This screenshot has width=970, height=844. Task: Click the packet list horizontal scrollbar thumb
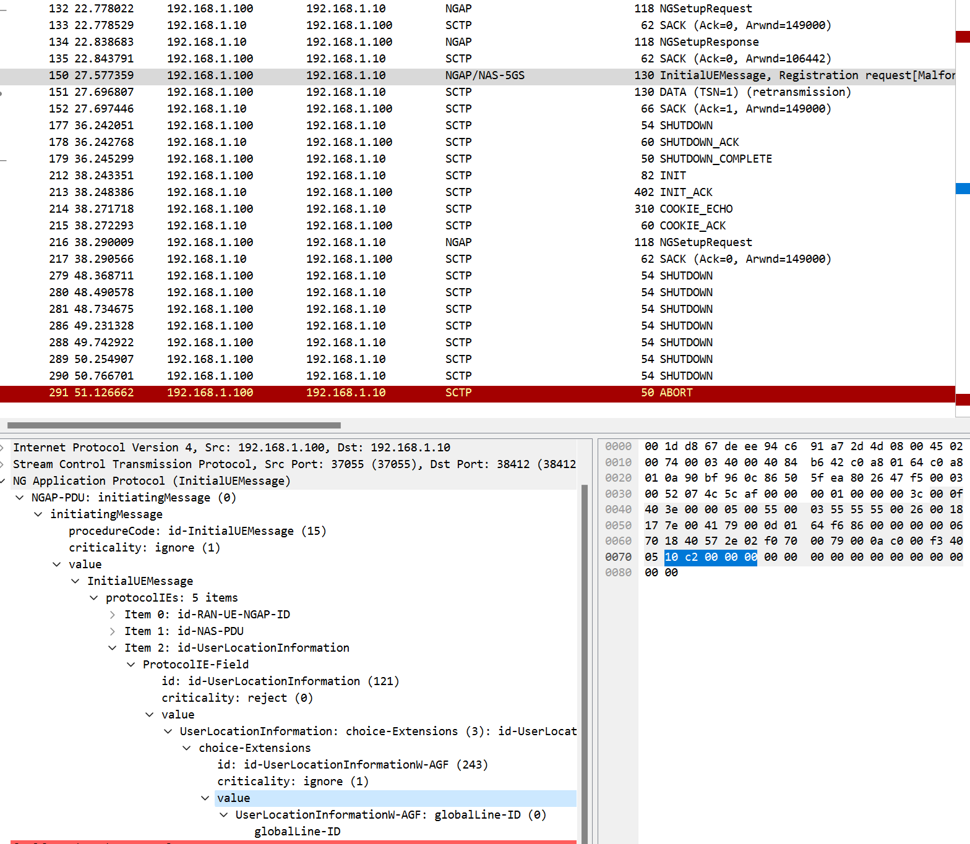(x=173, y=425)
